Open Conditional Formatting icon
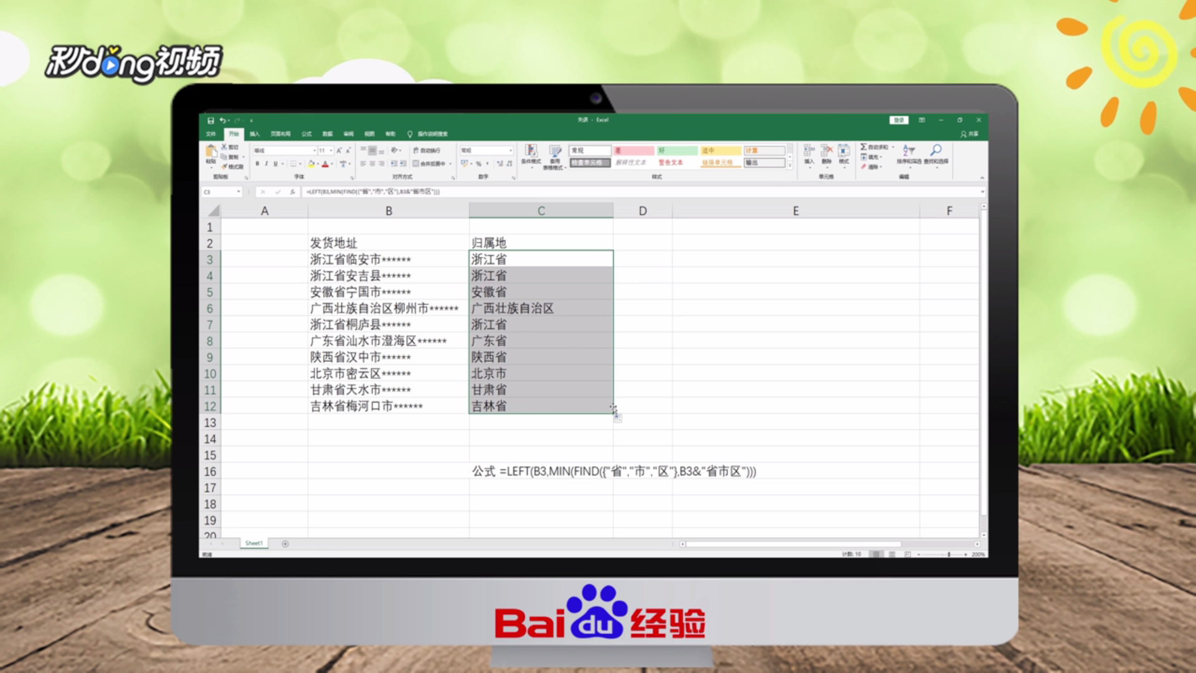Image resolution: width=1196 pixels, height=673 pixels. click(531, 151)
